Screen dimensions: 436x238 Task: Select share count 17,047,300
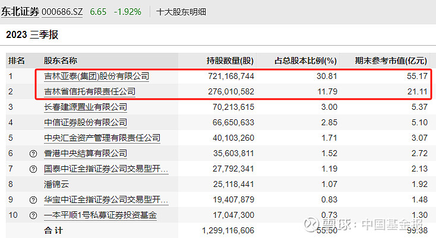tap(233, 215)
